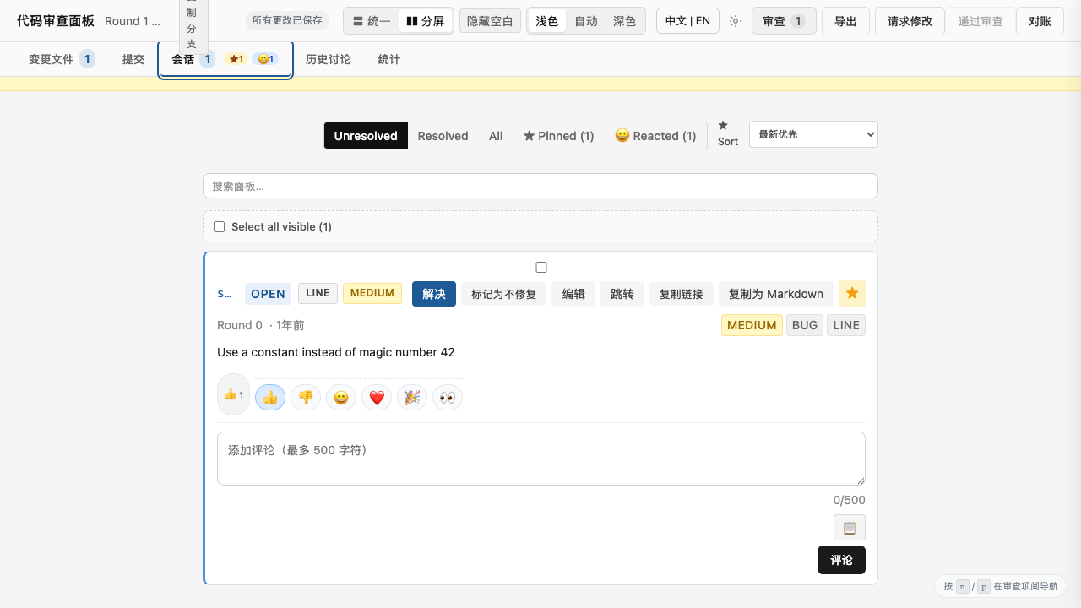Click 导出 export button
Screen dimensions: 1081x608
coord(845,21)
